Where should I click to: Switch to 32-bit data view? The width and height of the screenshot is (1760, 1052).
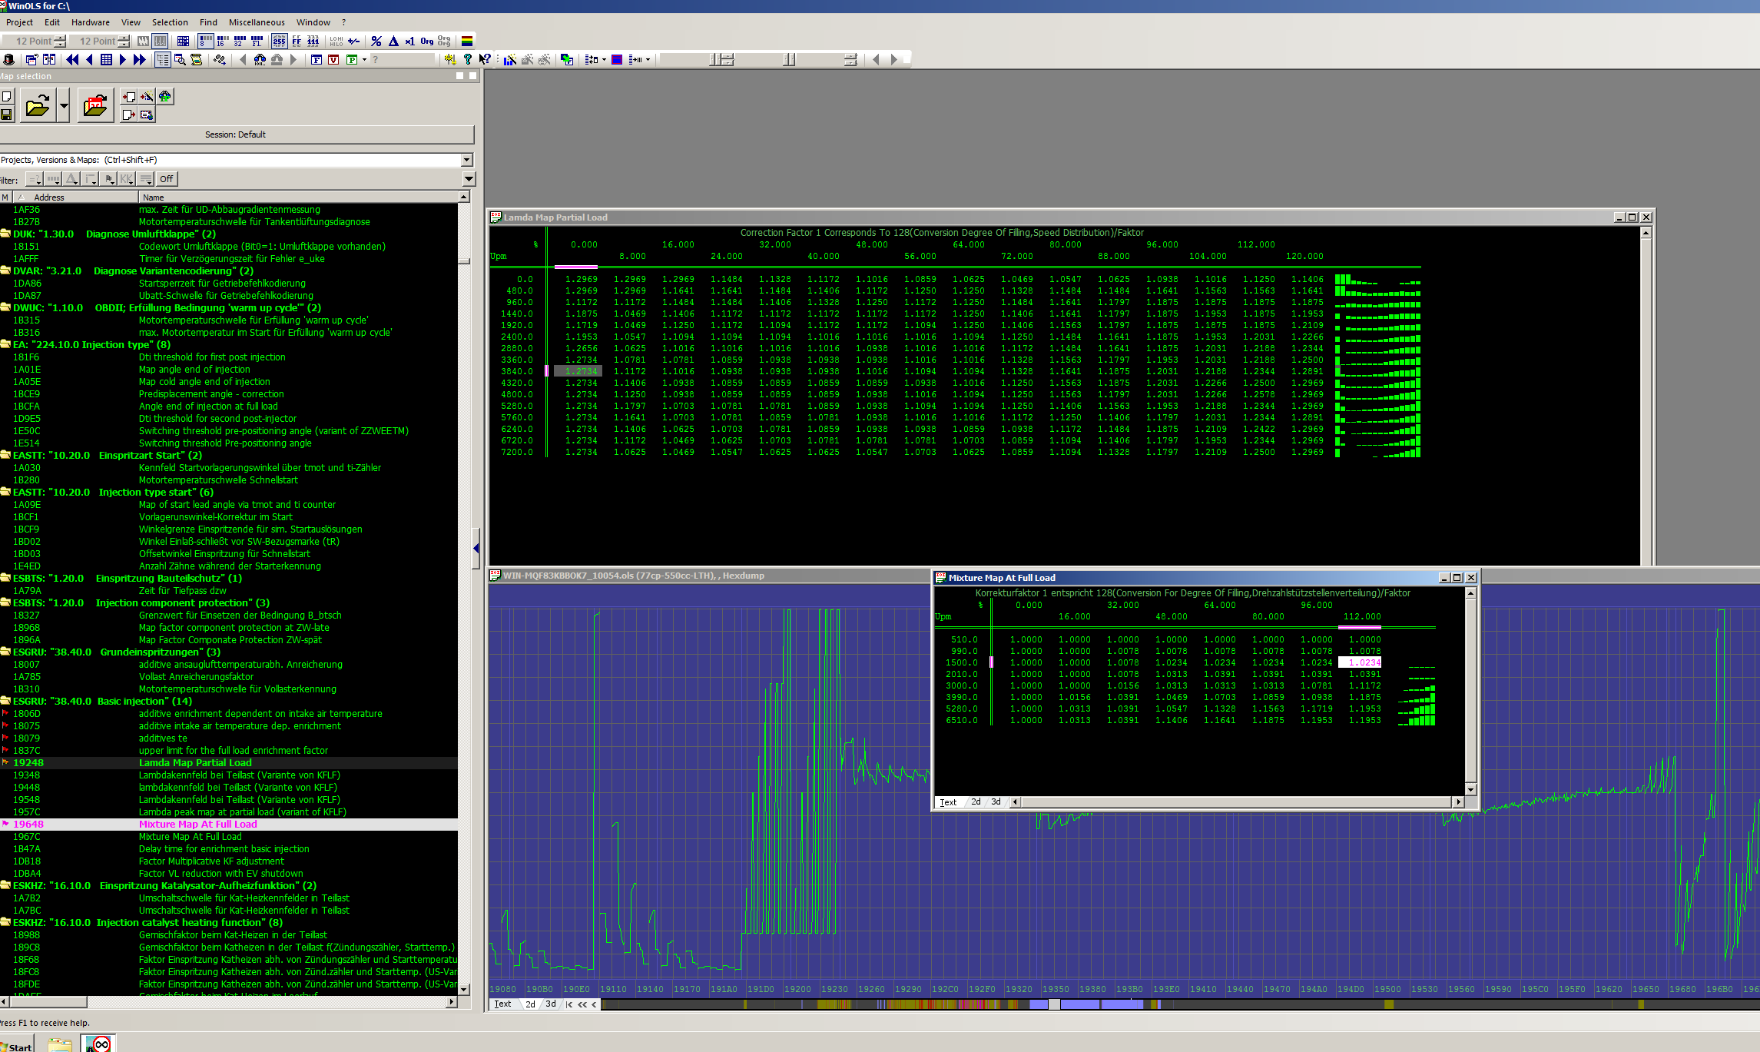[240, 41]
